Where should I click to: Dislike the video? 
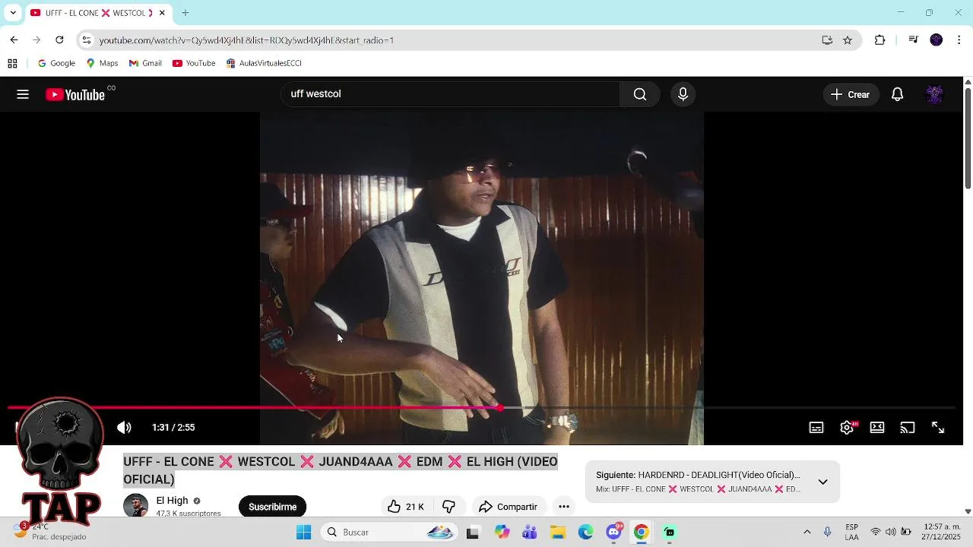pyautogui.click(x=448, y=507)
